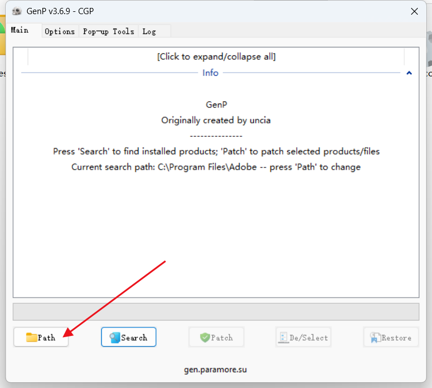Click the Info group label
432x388 pixels.
pyautogui.click(x=210, y=73)
